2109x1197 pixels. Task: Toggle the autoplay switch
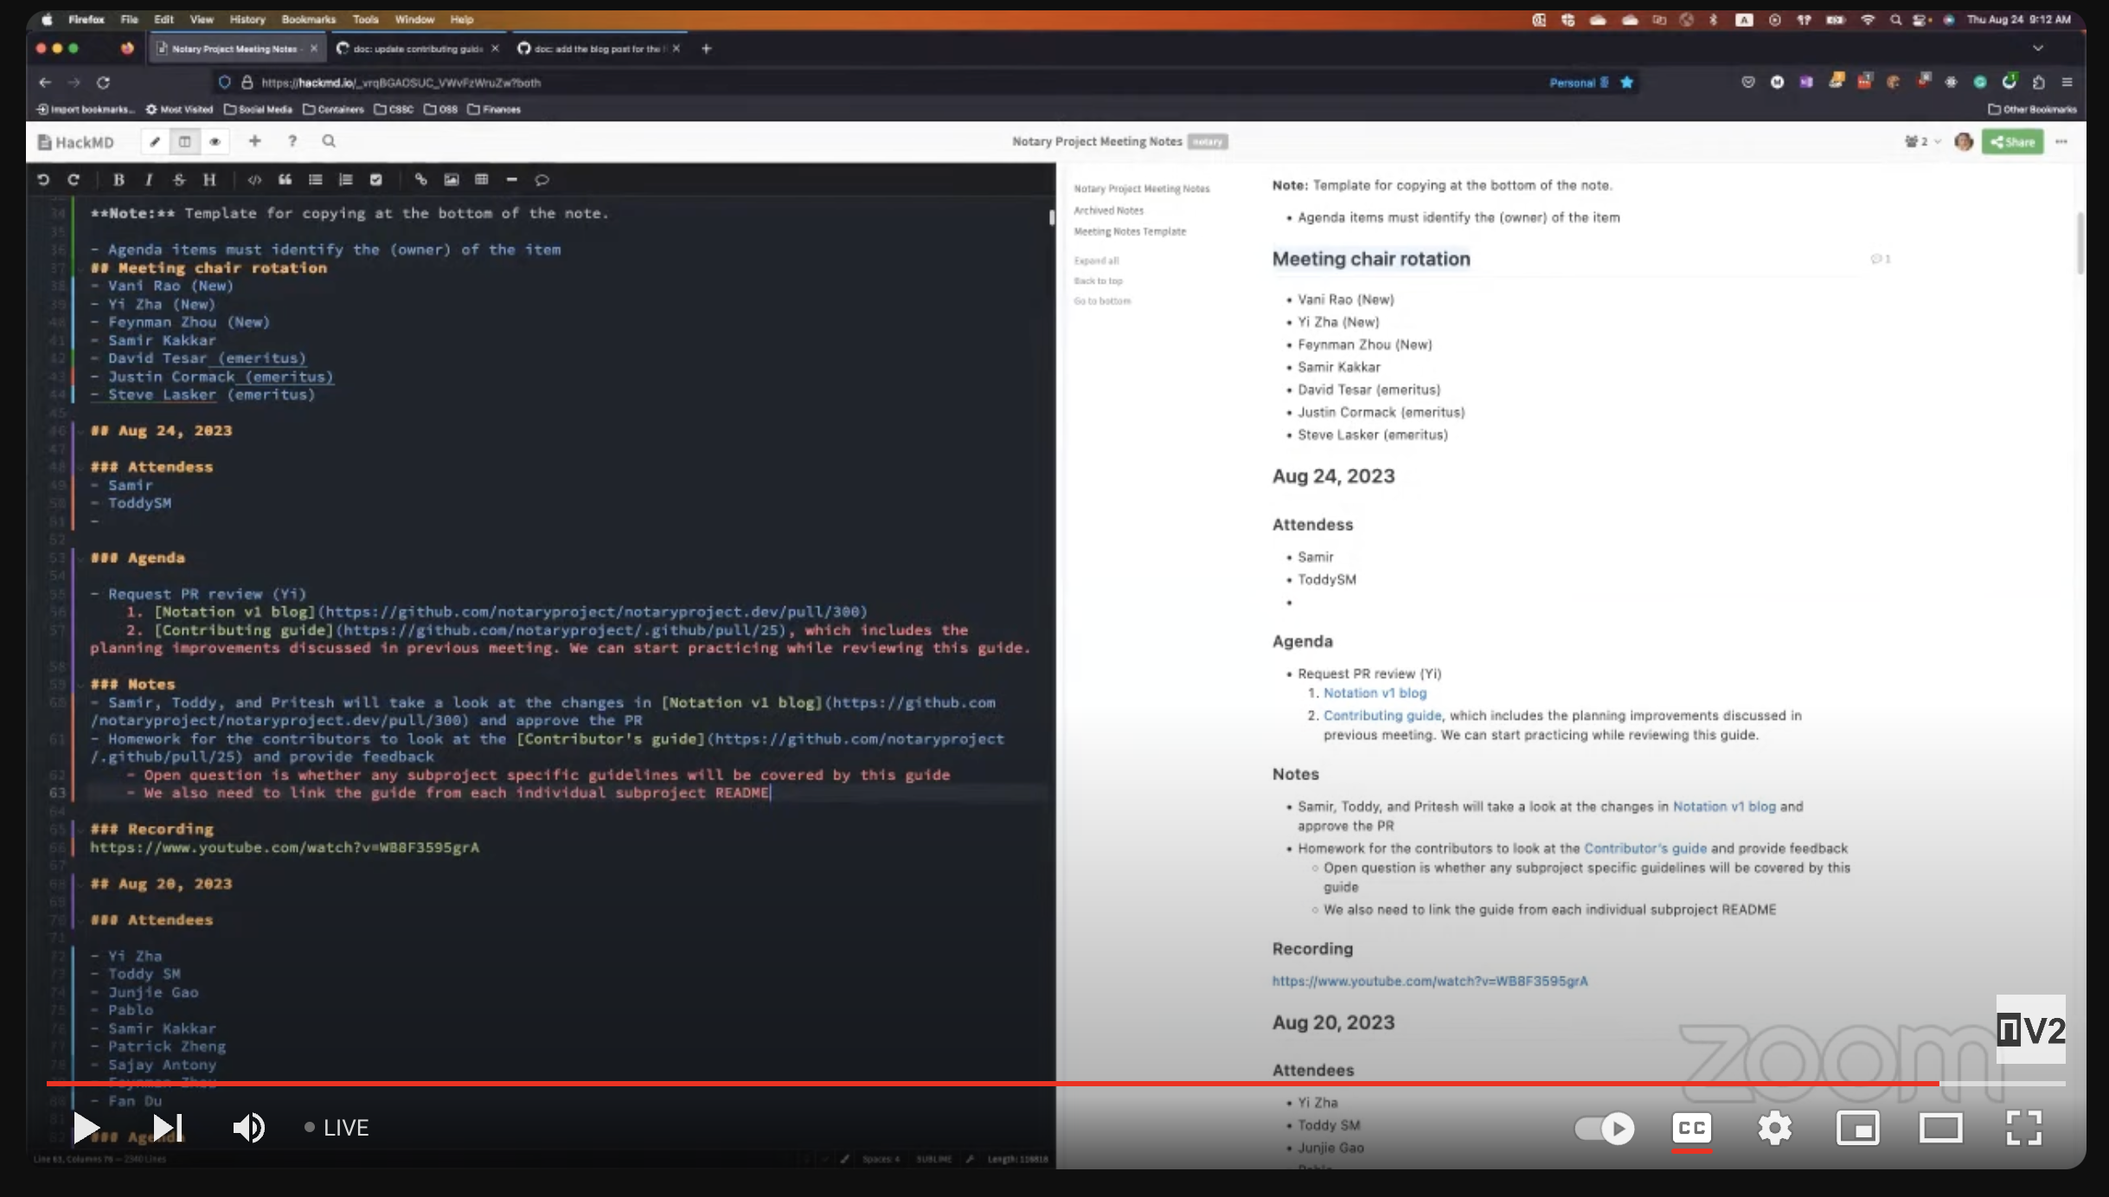tap(1605, 1128)
